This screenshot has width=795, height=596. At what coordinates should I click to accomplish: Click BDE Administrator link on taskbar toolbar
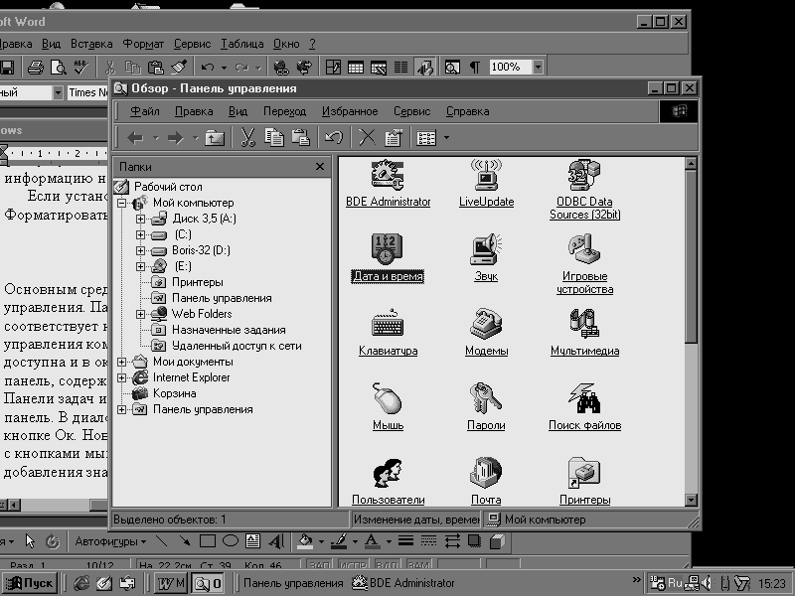click(x=403, y=583)
